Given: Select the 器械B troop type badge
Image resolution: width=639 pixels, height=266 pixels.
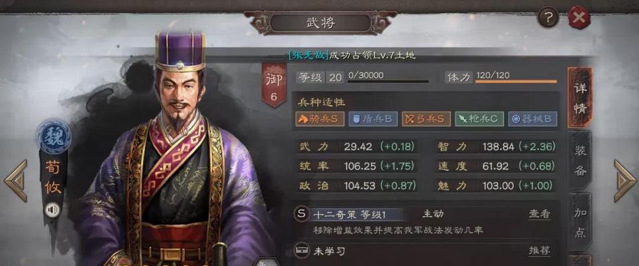Looking at the screenshot, I should 533,119.
